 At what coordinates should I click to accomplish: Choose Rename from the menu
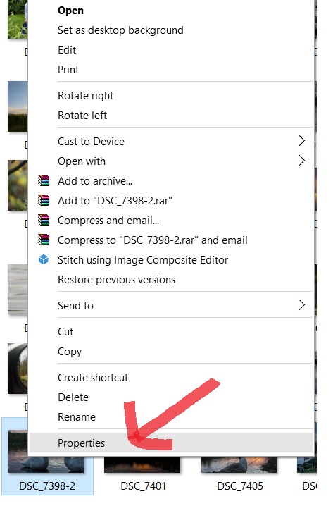77,417
